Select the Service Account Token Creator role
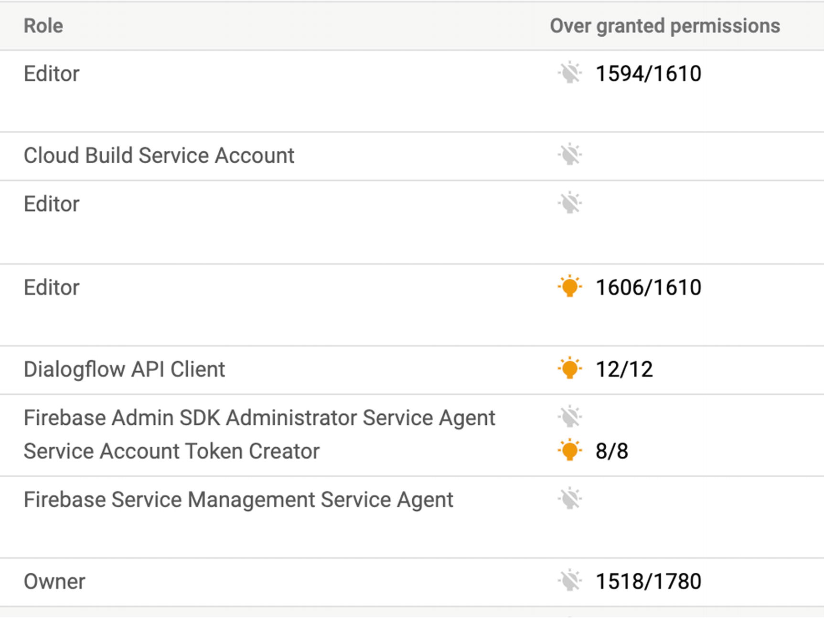Image resolution: width=824 pixels, height=619 pixels. tap(171, 451)
